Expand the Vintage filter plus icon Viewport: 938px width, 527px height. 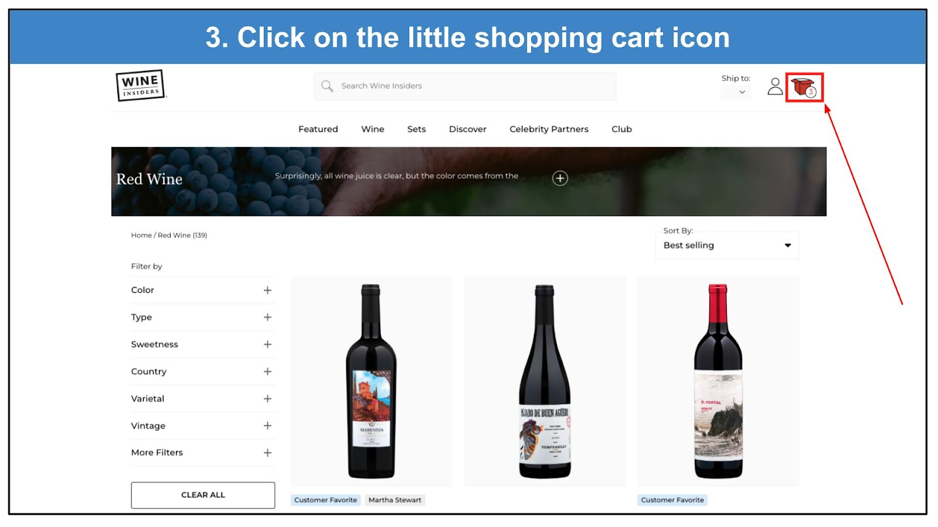click(x=267, y=426)
